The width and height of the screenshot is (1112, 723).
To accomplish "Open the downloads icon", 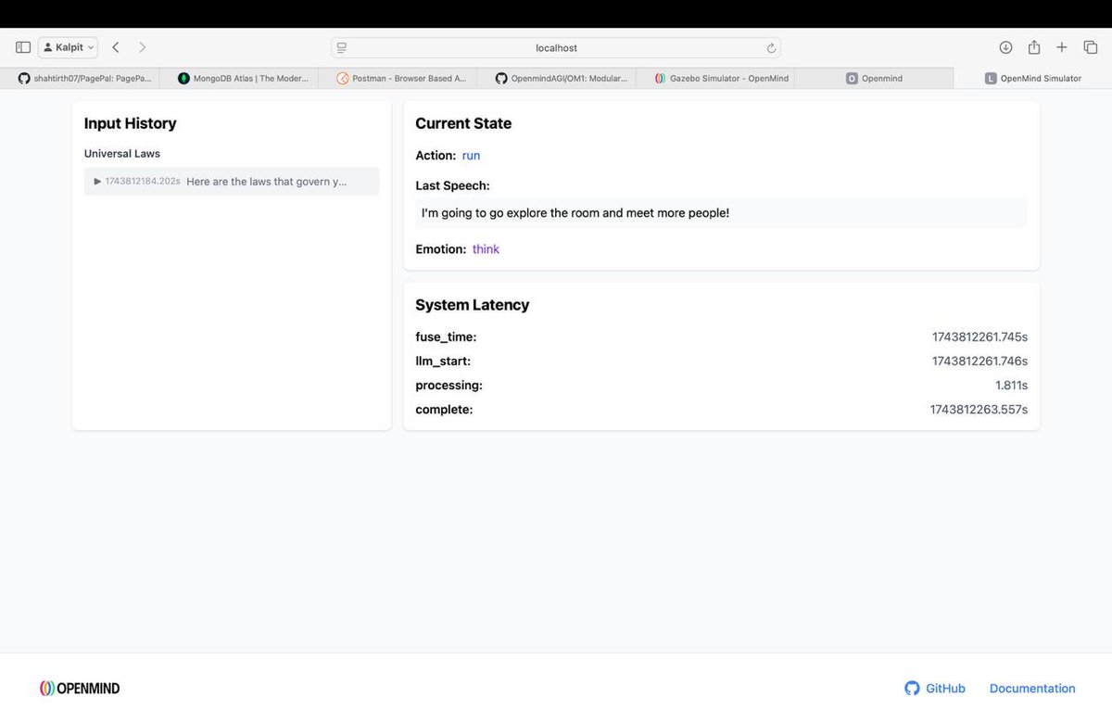I will click(x=1005, y=47).
